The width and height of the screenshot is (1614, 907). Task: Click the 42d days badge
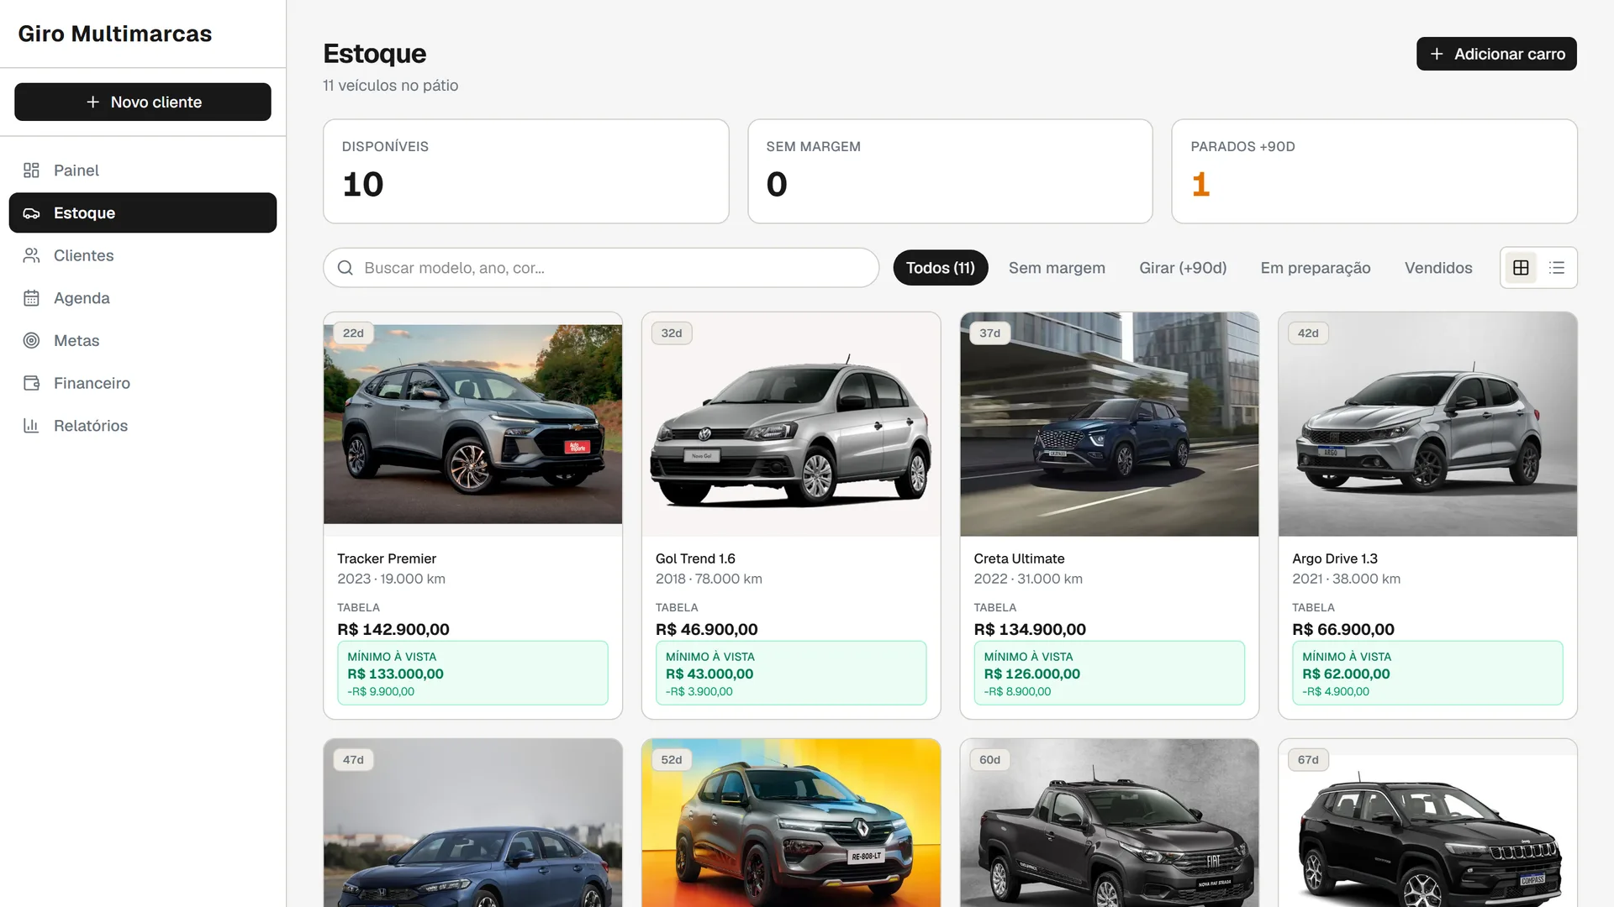point(1308,333)
